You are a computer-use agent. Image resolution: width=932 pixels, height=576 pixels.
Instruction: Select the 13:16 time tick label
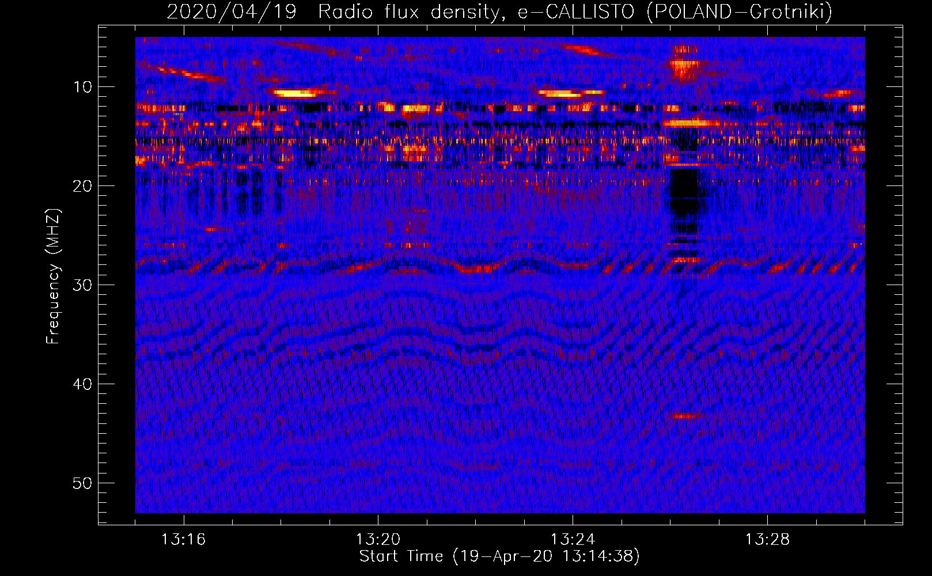coord(183,540)
